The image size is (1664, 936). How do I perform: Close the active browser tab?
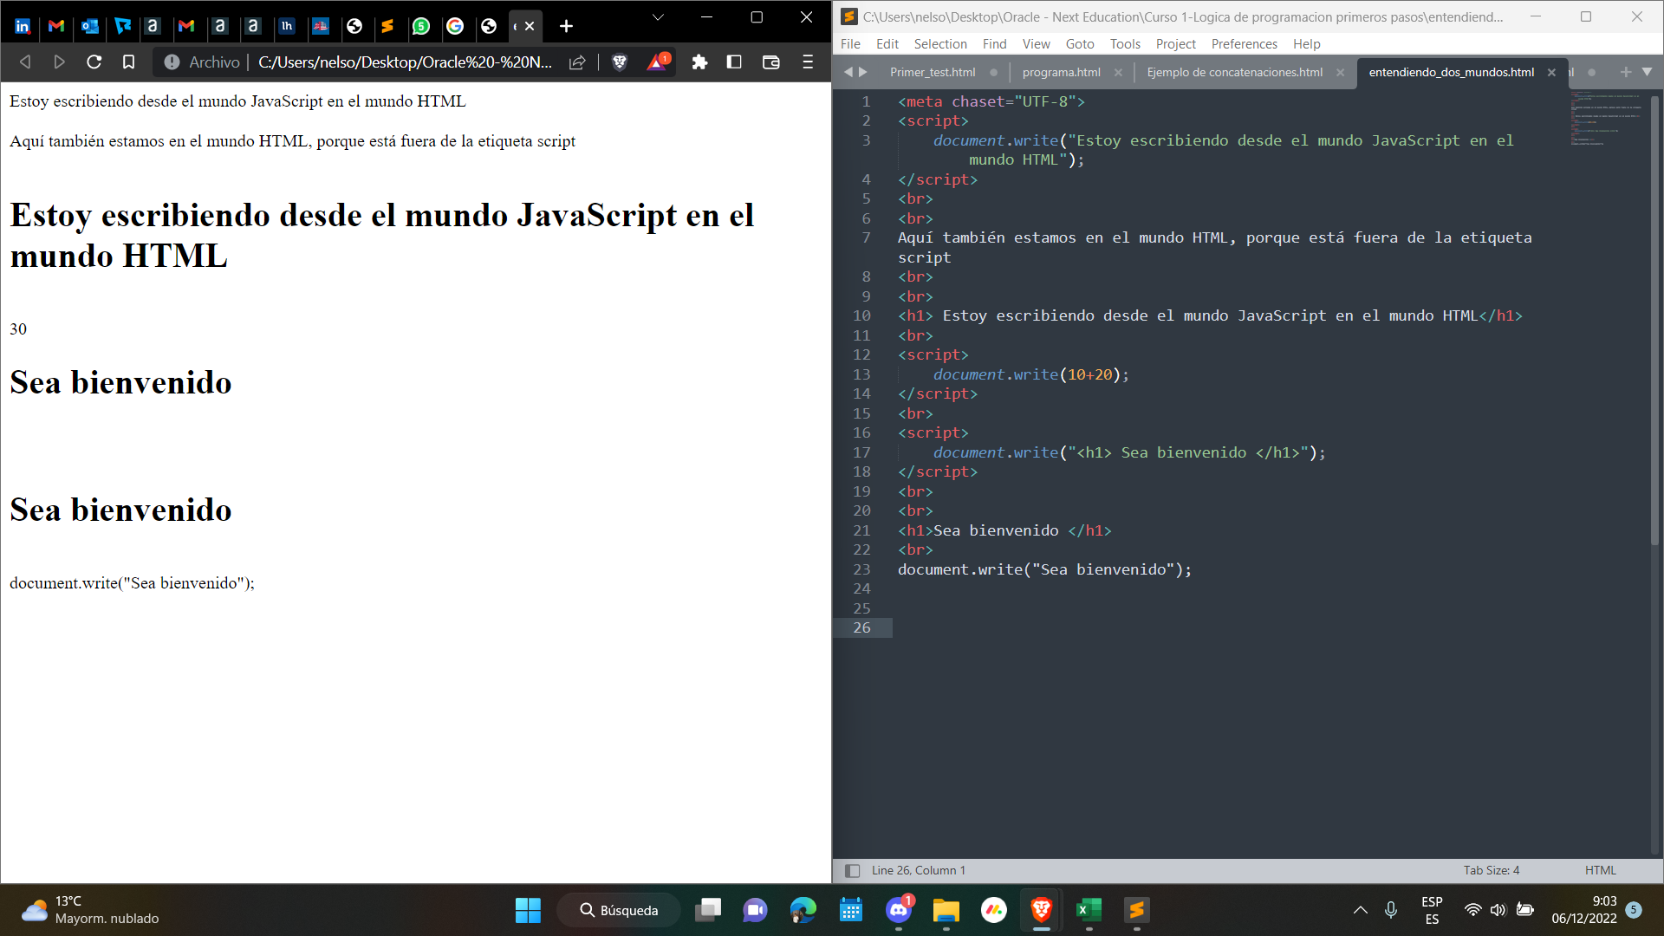click(x=530, y=26)
